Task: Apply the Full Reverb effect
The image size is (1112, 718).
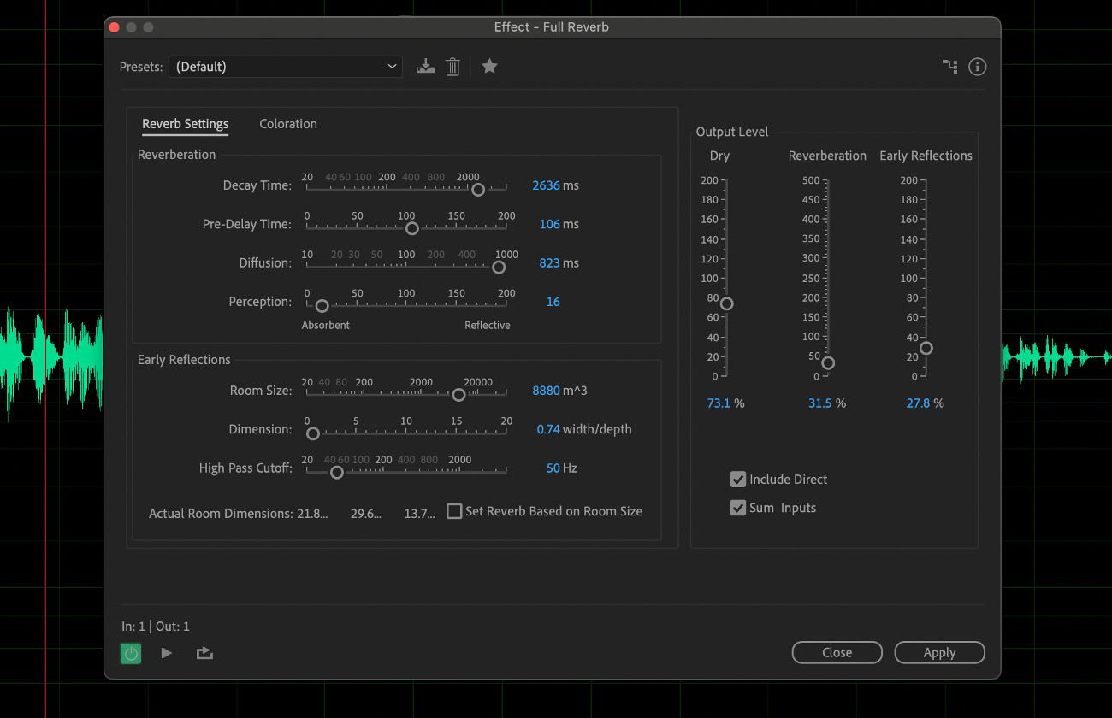Action: (x=939, y=652)
